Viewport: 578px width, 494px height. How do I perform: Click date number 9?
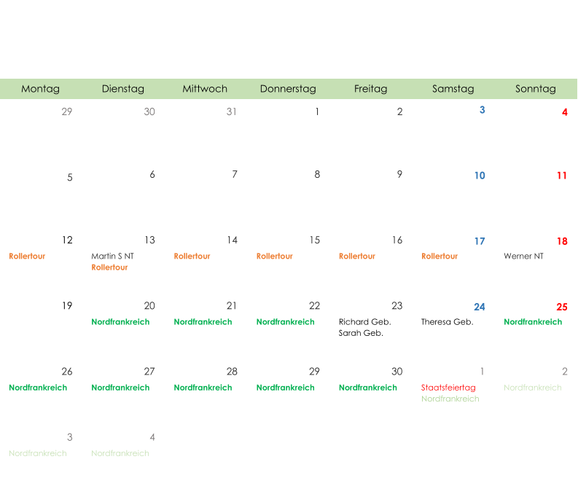pyautogui.click(x=399, y=174)
